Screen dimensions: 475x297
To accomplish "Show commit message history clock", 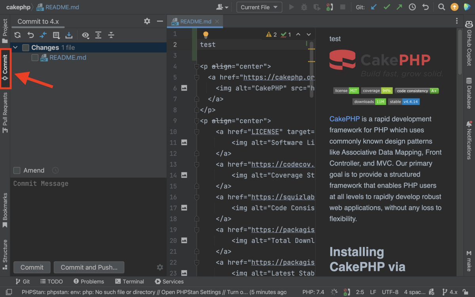I will (55, 170).
